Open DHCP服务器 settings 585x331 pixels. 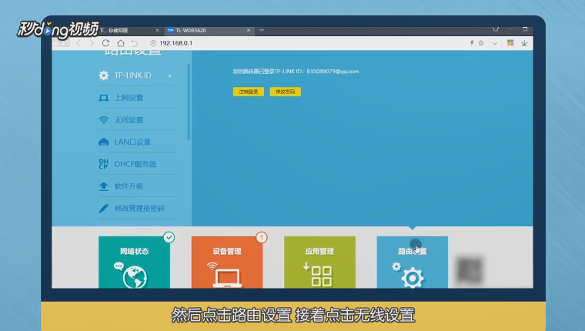click(137, 164)
